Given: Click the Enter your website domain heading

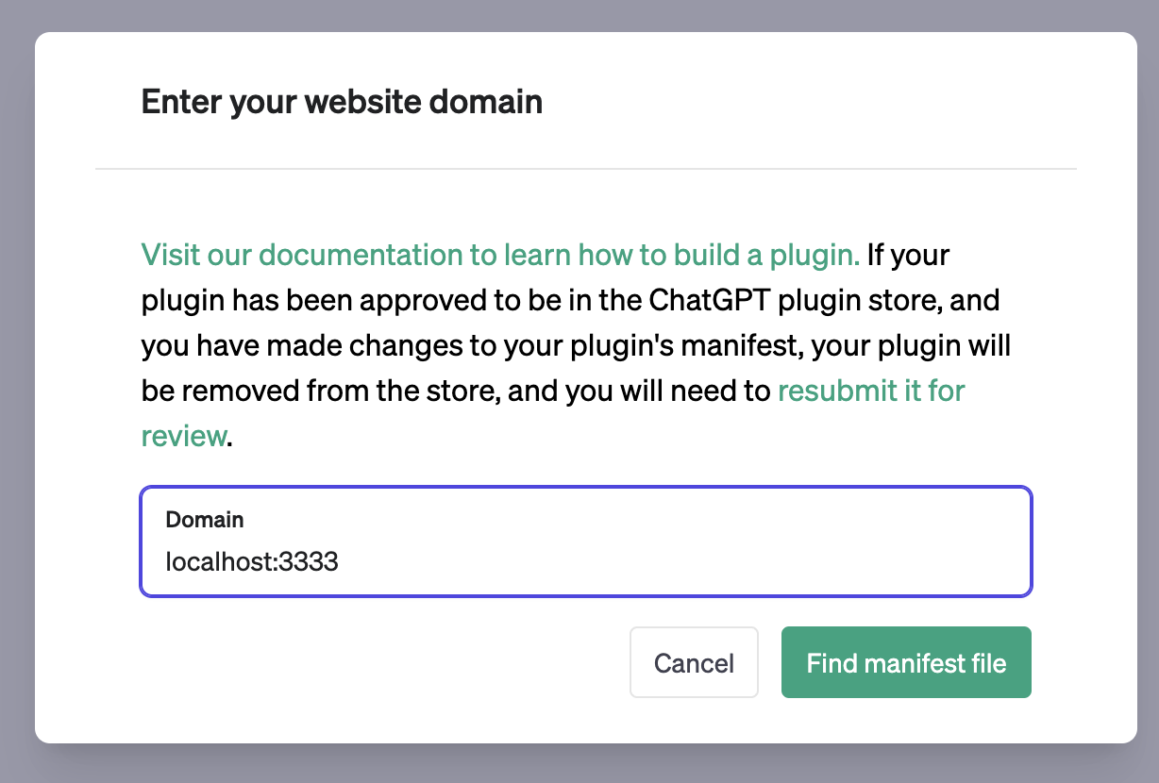Looking at the screenshot, I should [x=342, y=101].
